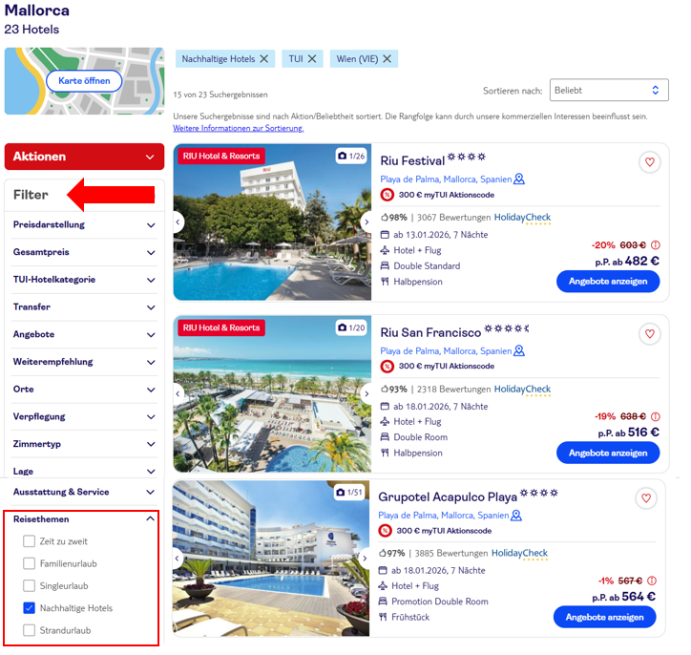
Task: Click the '23 Hotels' heading
Action: tap(31, 30)
